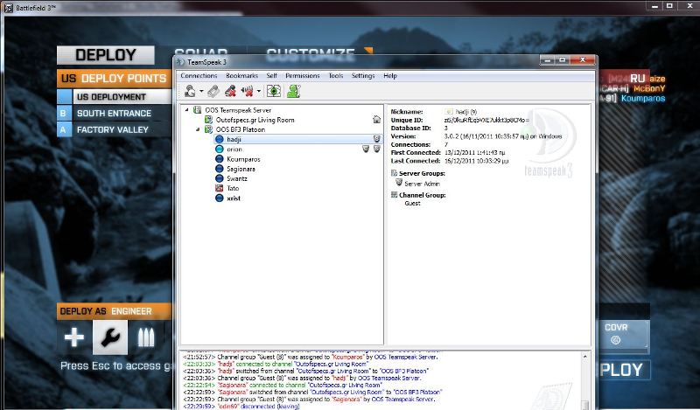Open the connect icon's dropdown arrow

(x=201, y=92)
